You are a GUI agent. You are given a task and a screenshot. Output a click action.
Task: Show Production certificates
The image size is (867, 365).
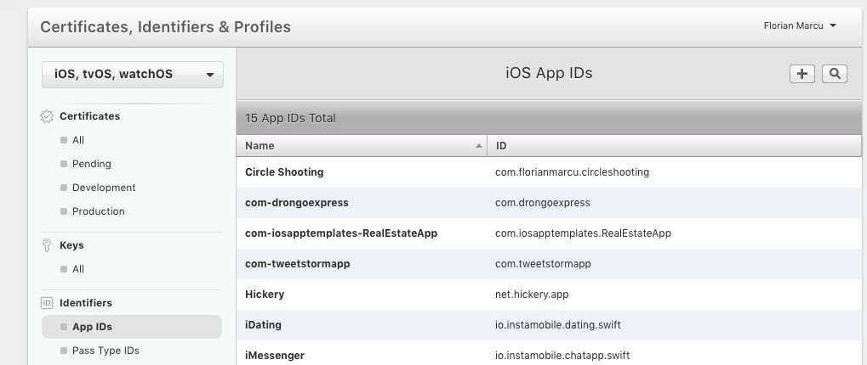(x=98, y=211)
